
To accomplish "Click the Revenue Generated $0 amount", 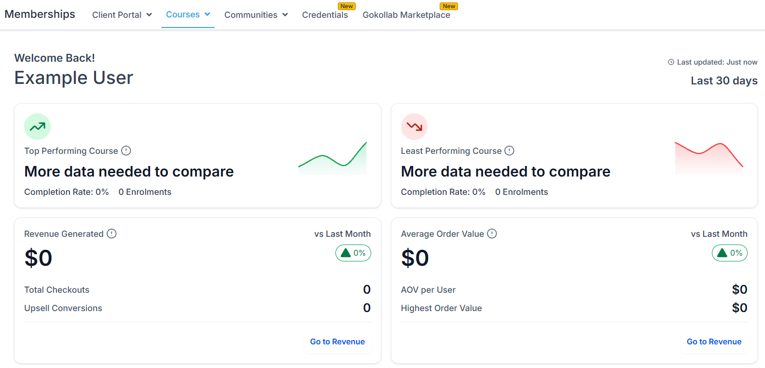I will click(x=38, y=258).
